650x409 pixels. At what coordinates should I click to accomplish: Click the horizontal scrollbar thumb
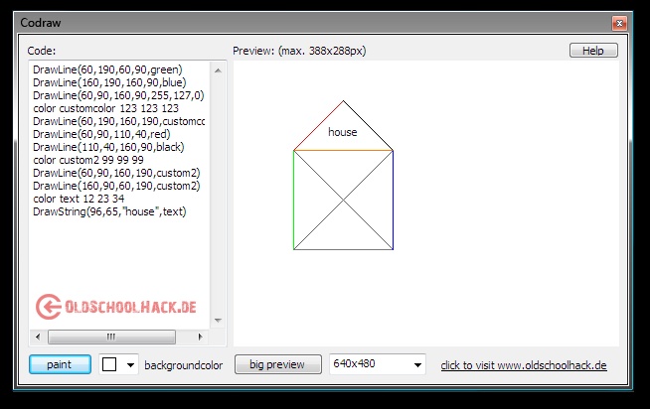click(111, 337)
